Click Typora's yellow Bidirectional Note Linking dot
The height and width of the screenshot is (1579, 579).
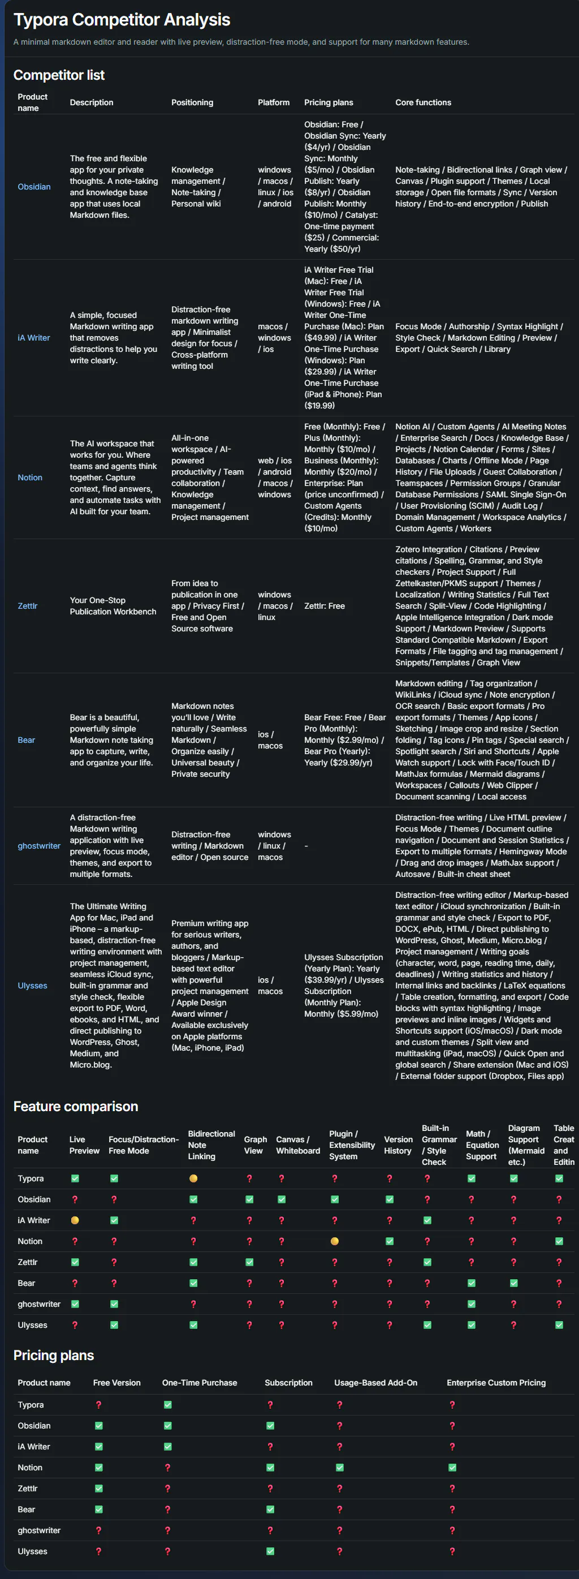pos(193,1178)
